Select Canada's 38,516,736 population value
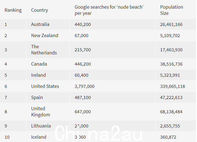 pyautogui.click(x=171, y=64)
